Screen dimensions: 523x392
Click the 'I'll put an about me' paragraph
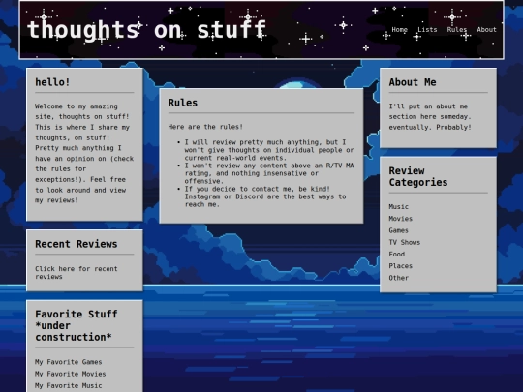430,117
